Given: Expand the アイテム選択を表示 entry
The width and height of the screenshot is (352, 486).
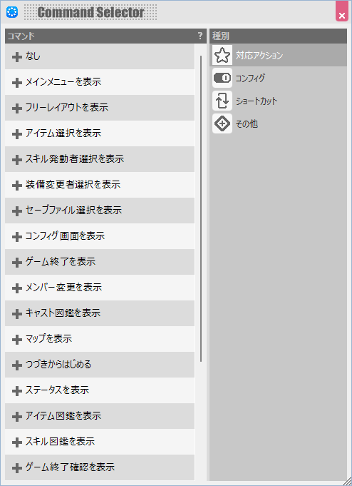Looking at the screenshot, I should coord(16,134).
